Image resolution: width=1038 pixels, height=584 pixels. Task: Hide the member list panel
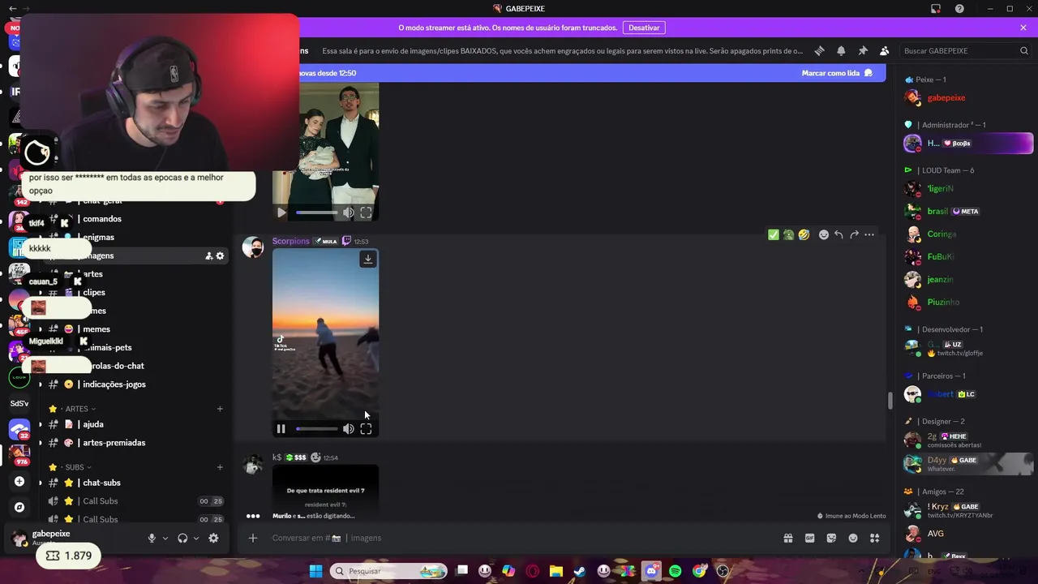point(884,50)
